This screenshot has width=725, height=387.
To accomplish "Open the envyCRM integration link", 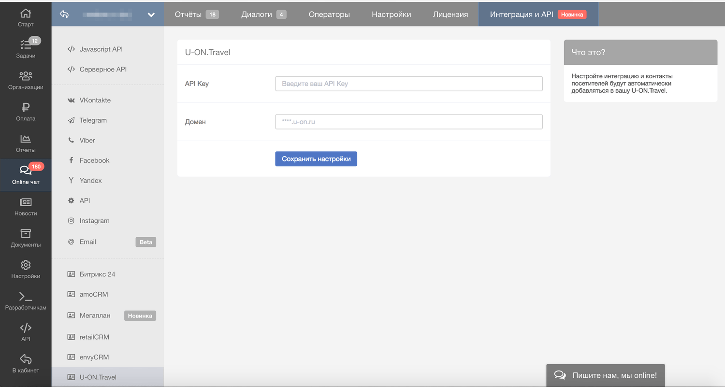I will [x=94, y=357].
